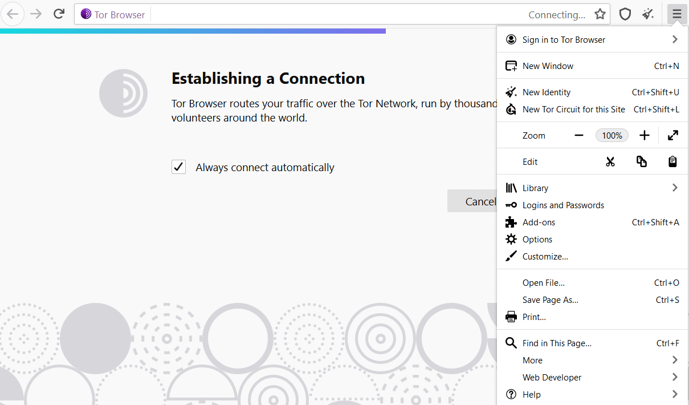The image size is (689, 405).
Task: Expand the Library submenu
Action: pyautogui.click(x=675, y=188)
